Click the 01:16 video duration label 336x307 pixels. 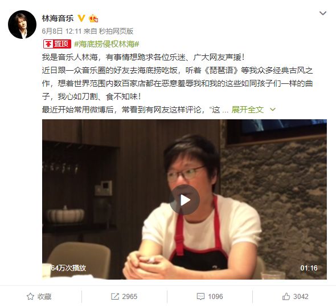pos(309,268)
